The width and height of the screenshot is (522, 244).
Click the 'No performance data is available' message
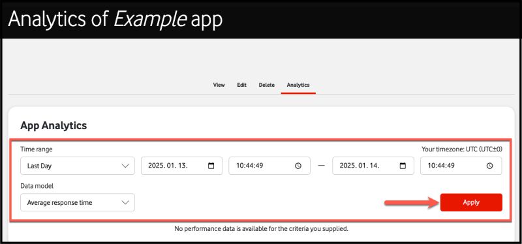[262, 229]
